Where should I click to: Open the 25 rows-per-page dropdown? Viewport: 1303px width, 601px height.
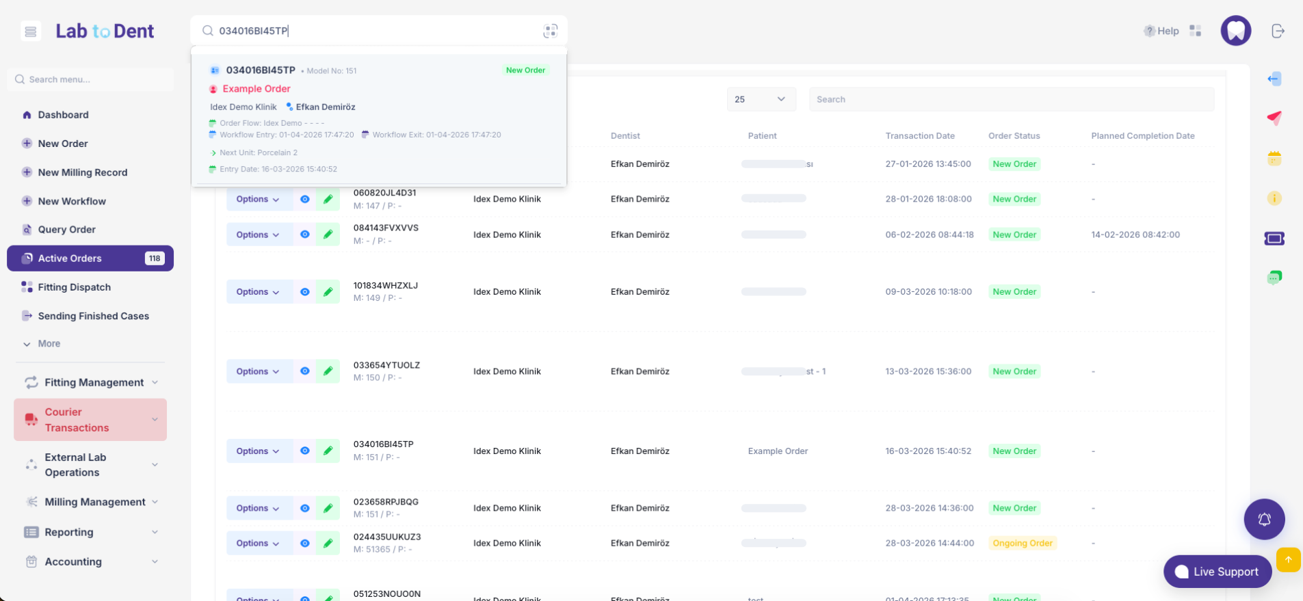761,99
